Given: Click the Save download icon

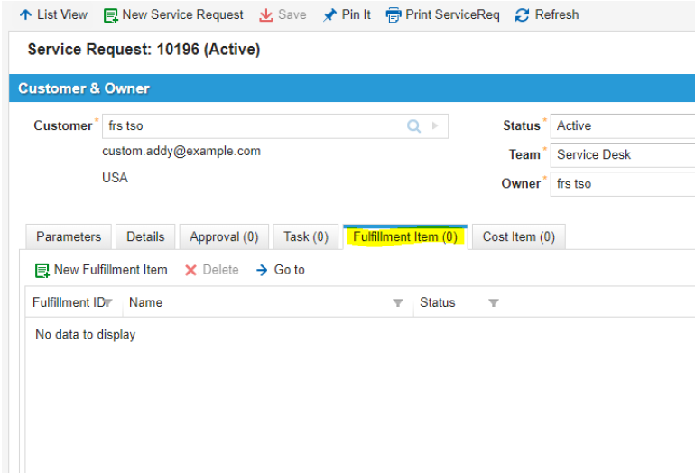Looking at the screenshot, I should pyautogui.click(x=266, y=15).
